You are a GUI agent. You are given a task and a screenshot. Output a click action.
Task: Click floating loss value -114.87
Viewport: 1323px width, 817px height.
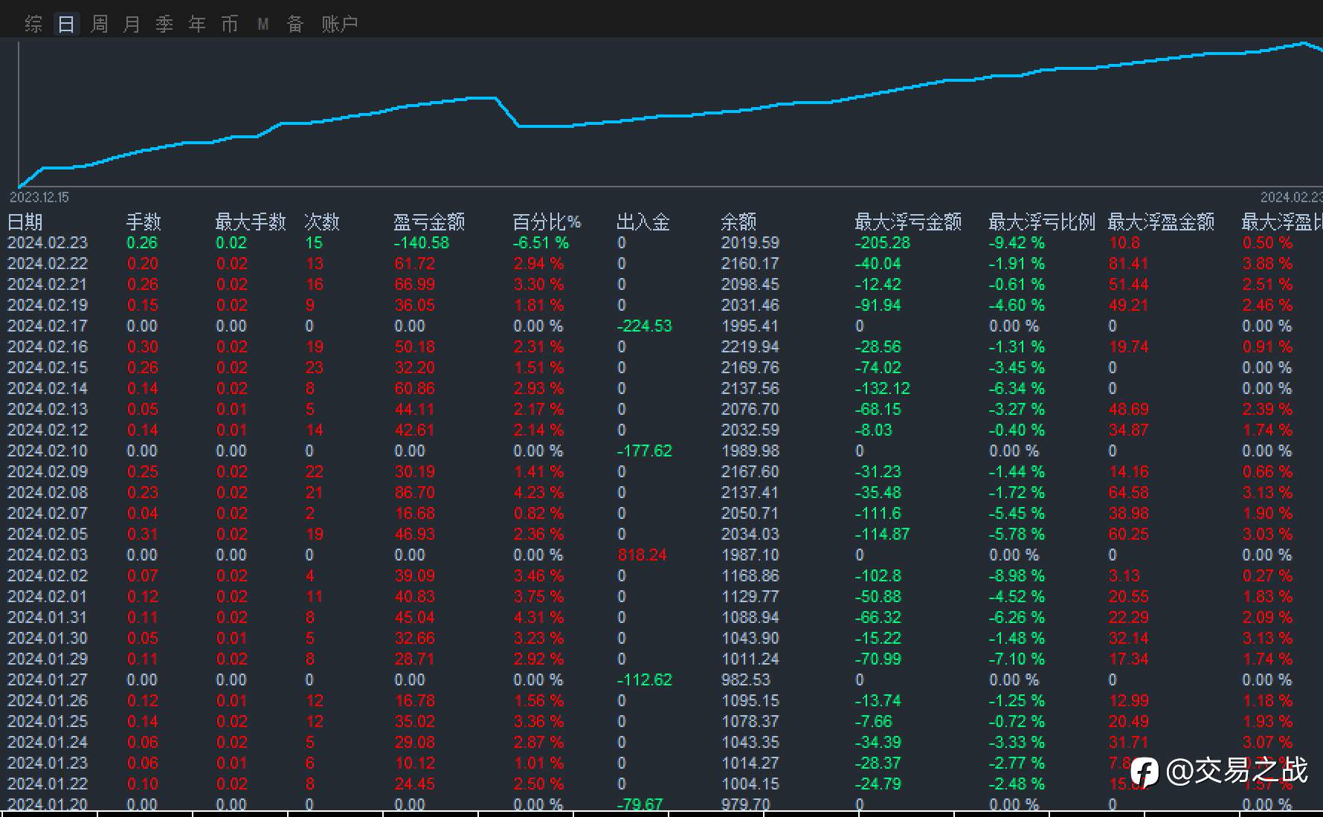883,535
